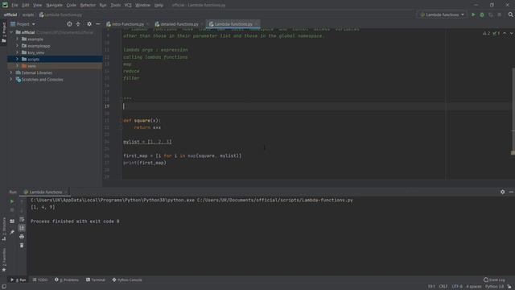Open Run panel settings gear
Image resolution: width=515 pixels, height=290 pixels.
[502, 192]
